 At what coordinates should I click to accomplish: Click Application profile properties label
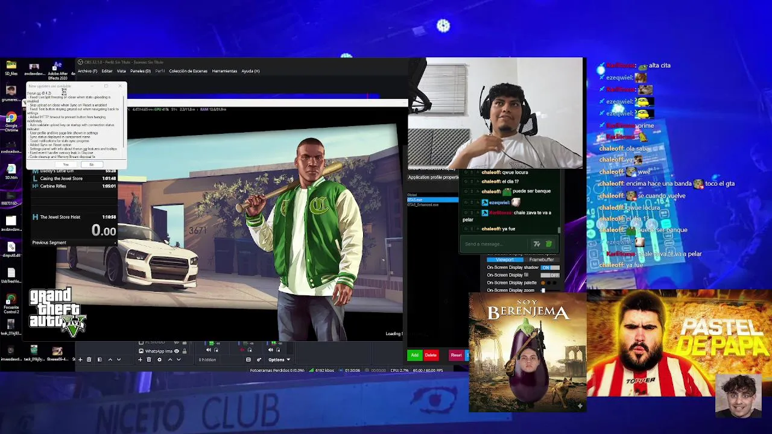tap(433, 177)
